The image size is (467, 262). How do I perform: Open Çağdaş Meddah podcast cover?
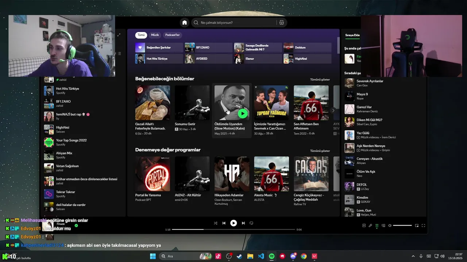click(311, 174)
